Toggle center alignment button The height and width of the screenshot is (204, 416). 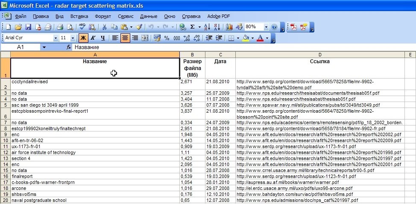point(125,38)
